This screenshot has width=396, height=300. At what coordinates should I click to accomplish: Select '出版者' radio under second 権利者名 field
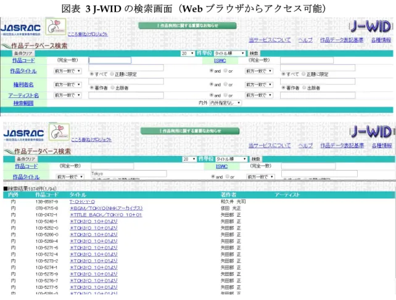(x=304, y=87)
